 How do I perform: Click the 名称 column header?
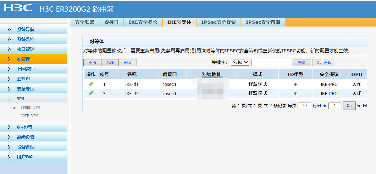pos(132,74)
